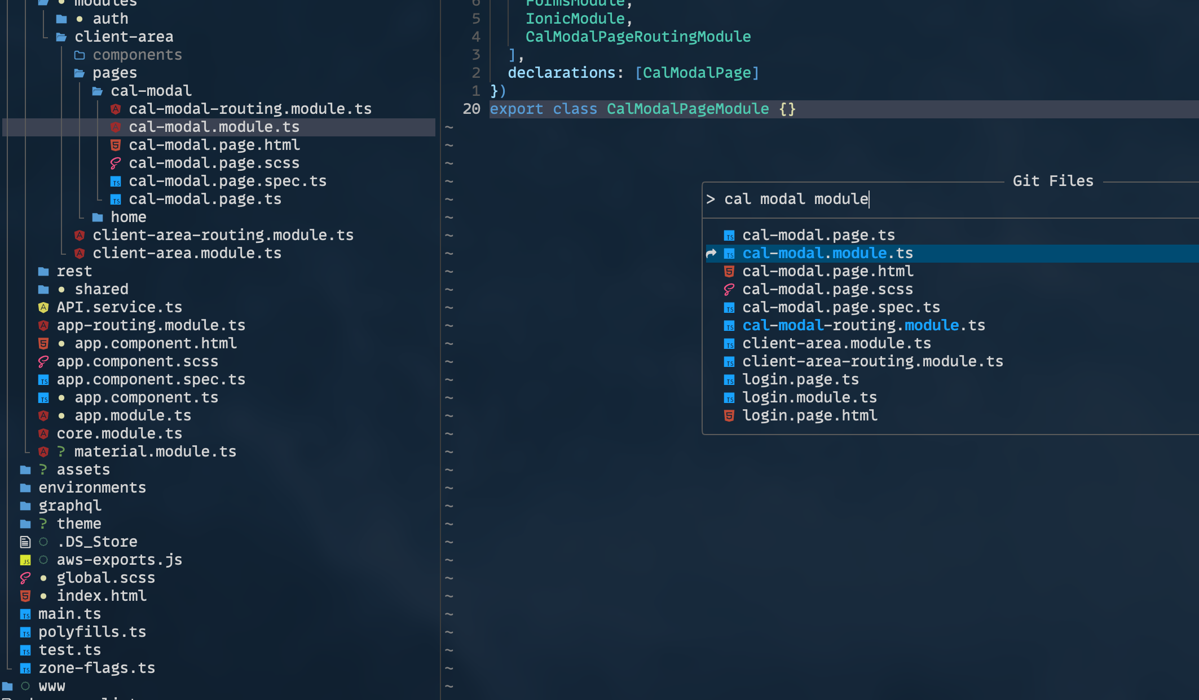Click the Angular icon beside core.module.ts
Screen dimensions: 1199x700
pos(43,434)
